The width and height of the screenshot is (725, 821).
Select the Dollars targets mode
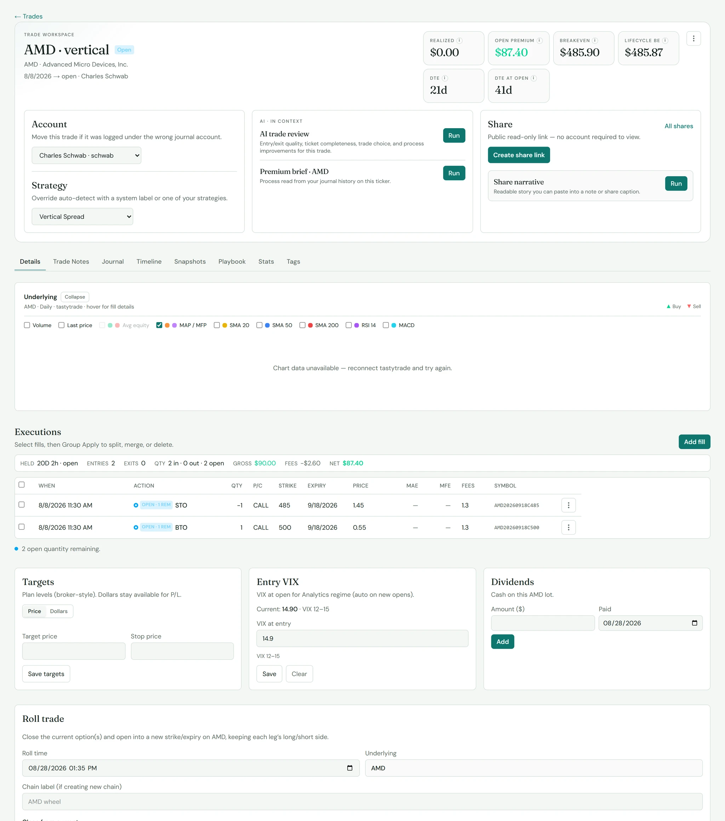coord(59,611)
